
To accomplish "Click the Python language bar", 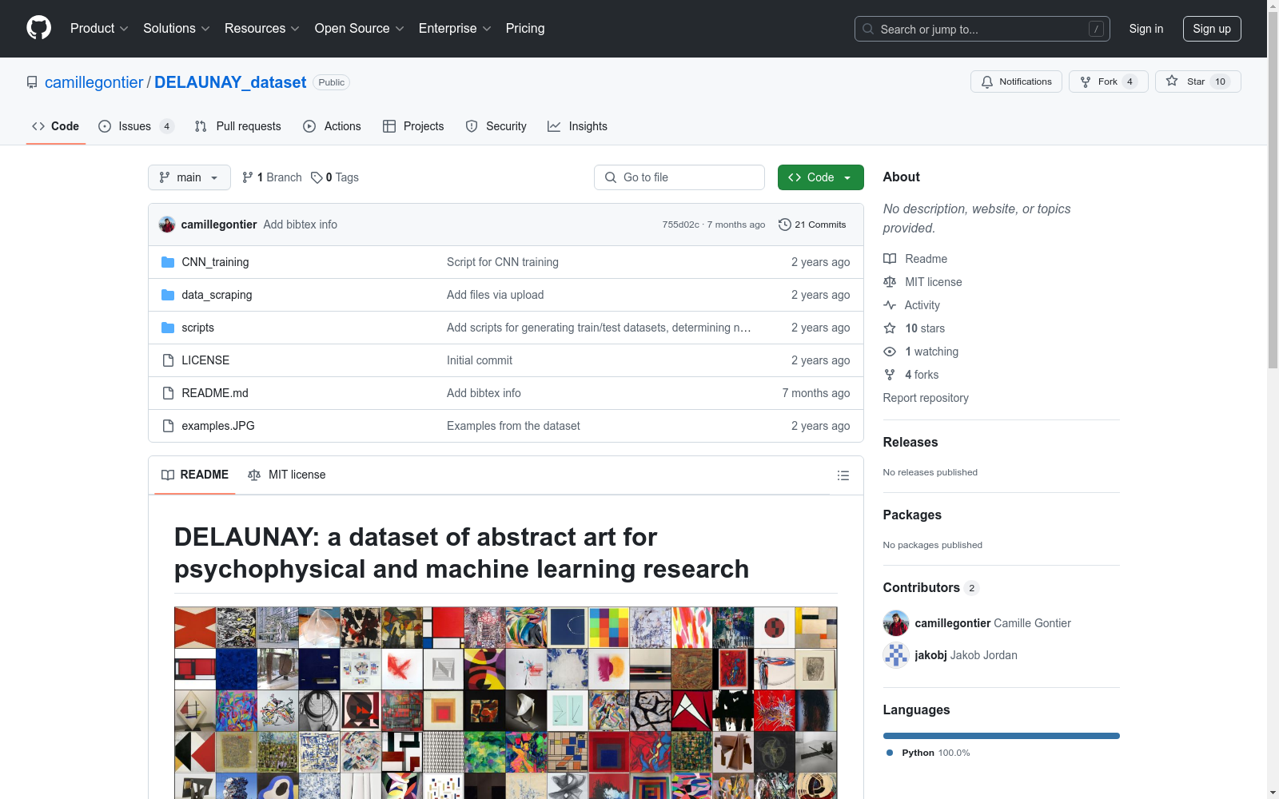I will (x=1002, y=736).
